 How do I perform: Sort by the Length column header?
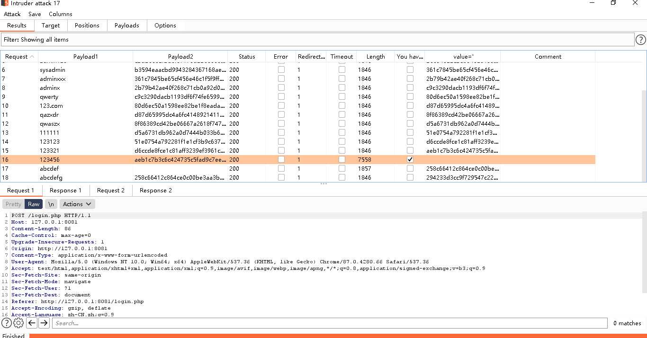coord(376,56)
